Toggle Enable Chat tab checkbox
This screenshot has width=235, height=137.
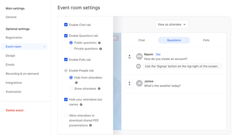click(66, 25)
